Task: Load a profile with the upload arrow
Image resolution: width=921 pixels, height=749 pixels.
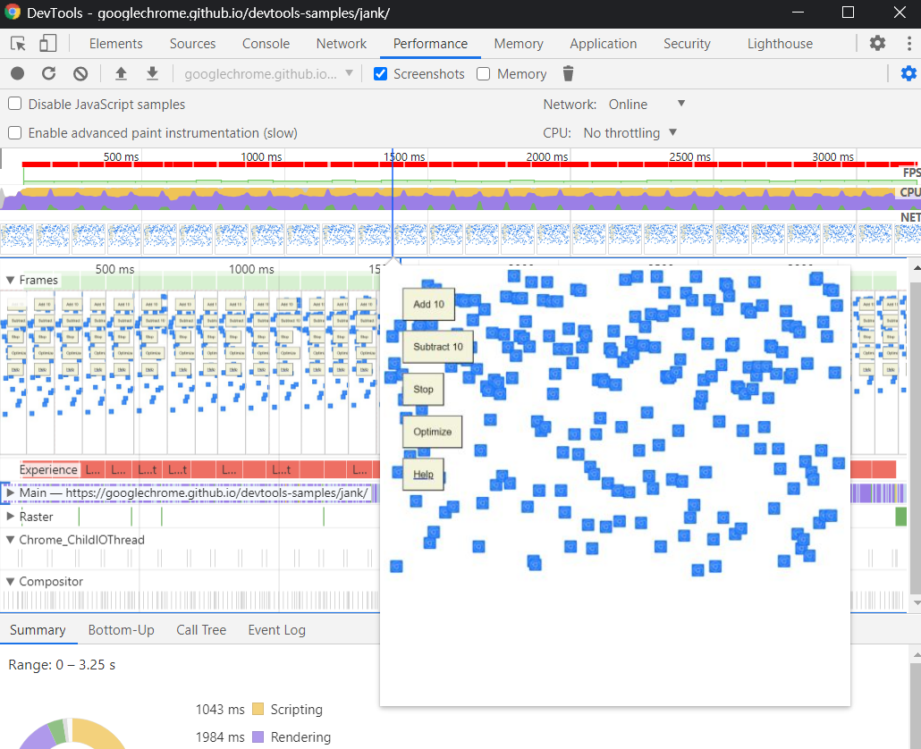Action: pos(121,73)
